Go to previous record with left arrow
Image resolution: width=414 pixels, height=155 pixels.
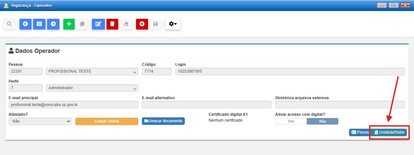pos(25,24)
